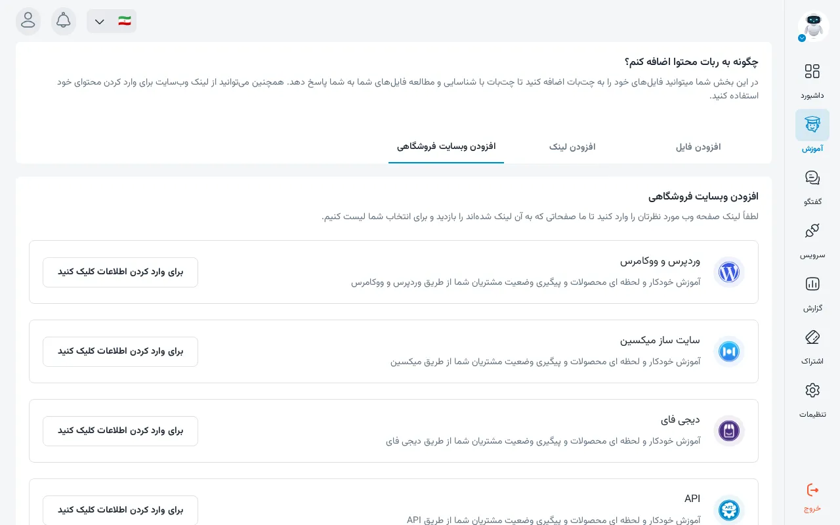Viewport: 840px width, 525px height.
Task: Click heading چگونه به ربات محتوا اضافه کنم؟
Action: tap(692, 62)
